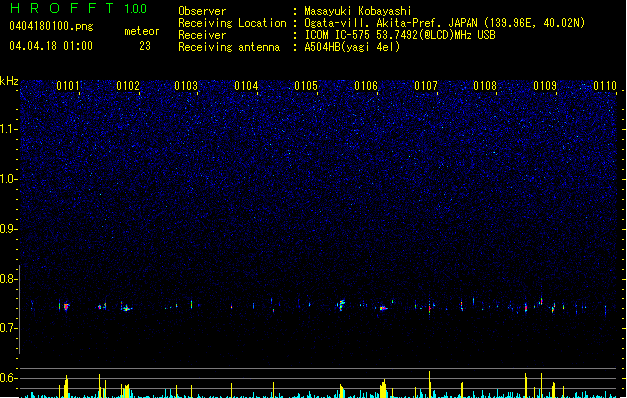Click the 0.8 kHz axis label
Viewport: 627px width, 398px height.
(8, 279)
